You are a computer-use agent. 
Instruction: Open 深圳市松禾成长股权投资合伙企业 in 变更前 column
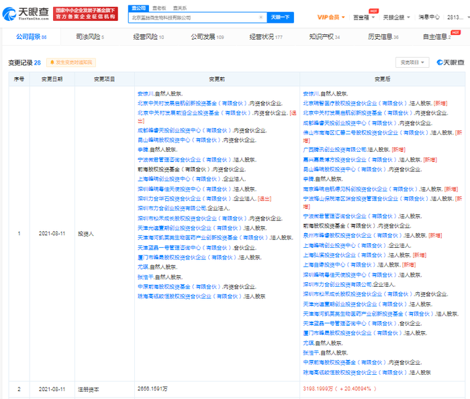tap(193, 218)
